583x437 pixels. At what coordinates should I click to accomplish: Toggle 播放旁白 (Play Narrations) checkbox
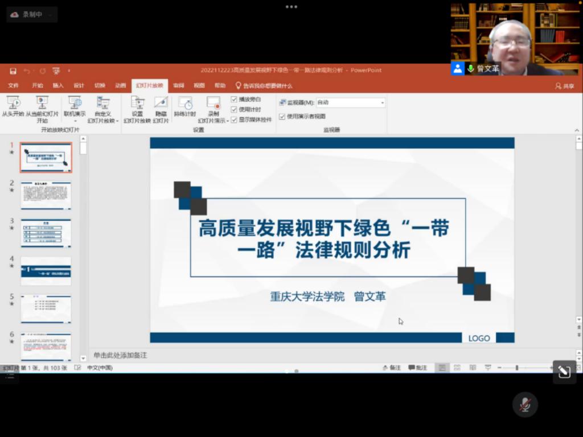coord(234,99)
